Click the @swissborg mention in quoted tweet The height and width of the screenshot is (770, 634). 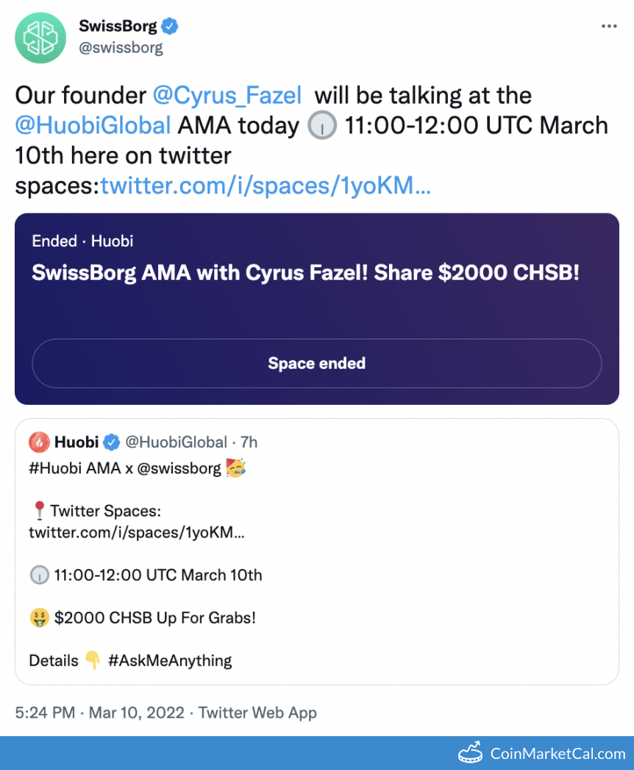pos(185,468)
